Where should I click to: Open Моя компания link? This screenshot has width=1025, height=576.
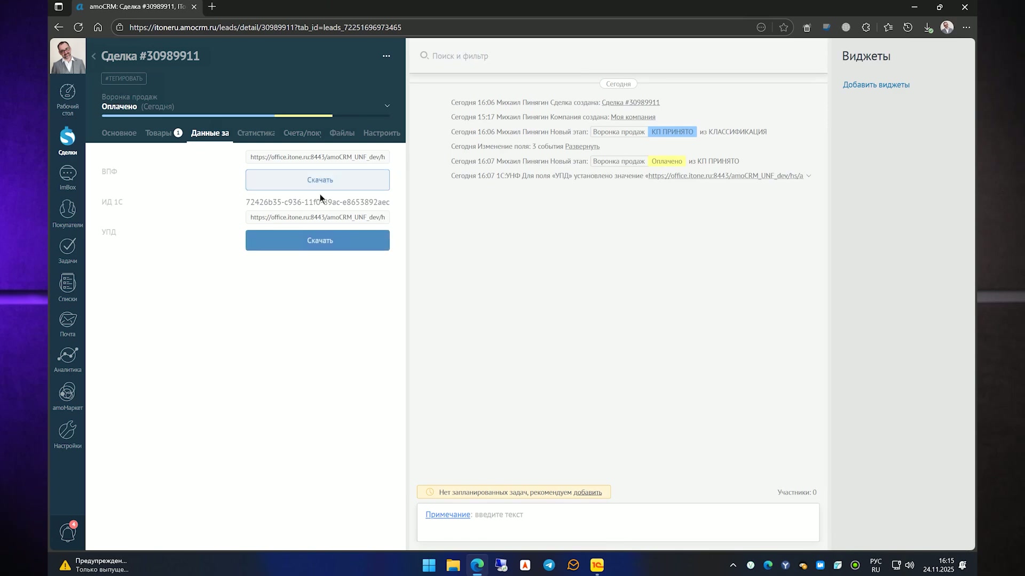tap(633, 117)
